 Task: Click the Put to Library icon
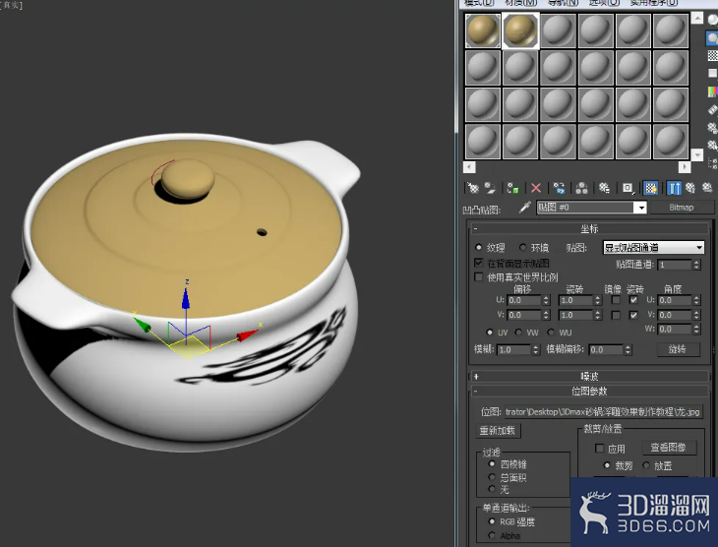click(x=604, y=188)
